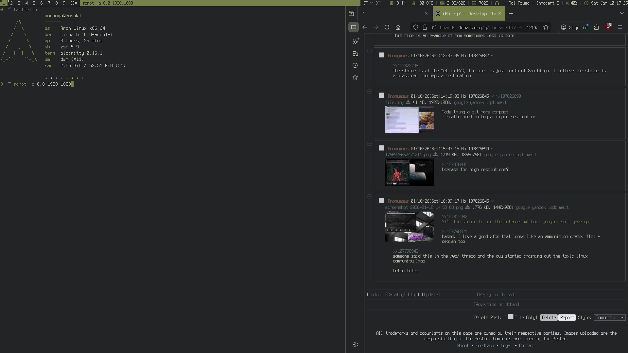Open the History sidebar clock icon

(x=355, y=66)
